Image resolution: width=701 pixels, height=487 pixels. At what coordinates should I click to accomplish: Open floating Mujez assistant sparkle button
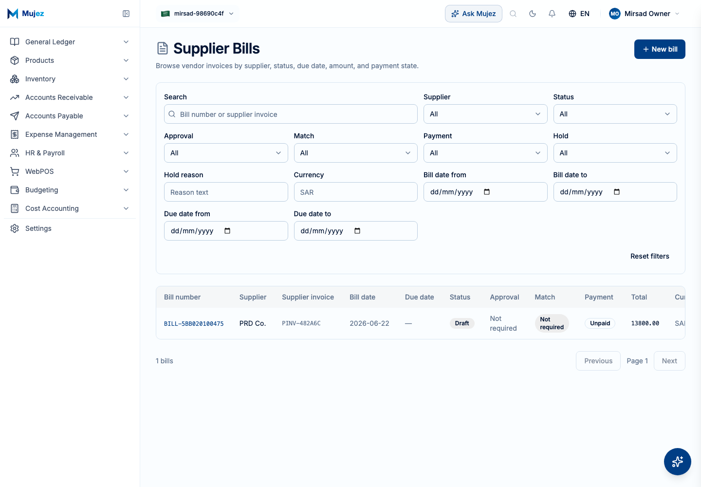coord(678,462)
